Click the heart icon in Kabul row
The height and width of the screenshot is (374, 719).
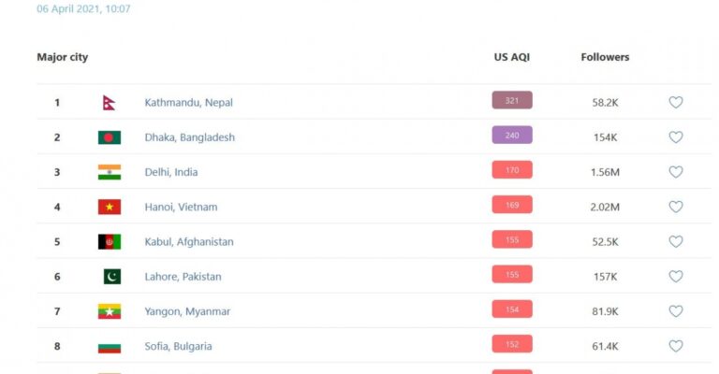pyautogui.click(x=675, y=241)
